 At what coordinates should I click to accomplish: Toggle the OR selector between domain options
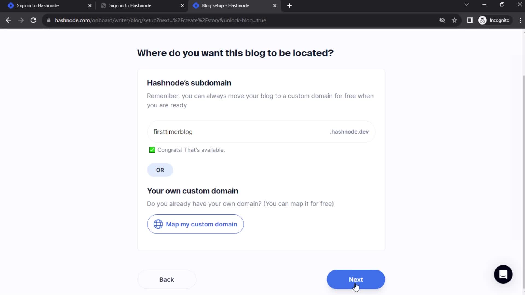point(160,170)
